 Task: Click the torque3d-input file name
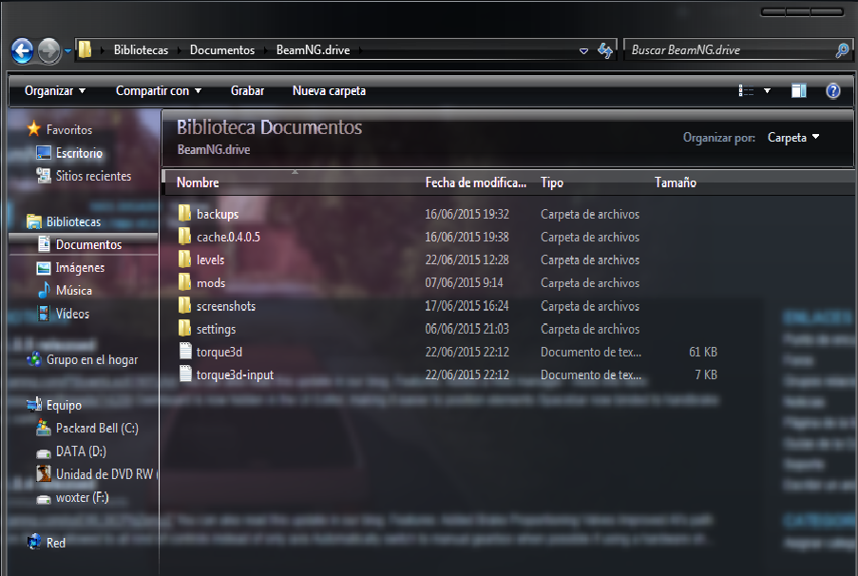tap(235, 375)
